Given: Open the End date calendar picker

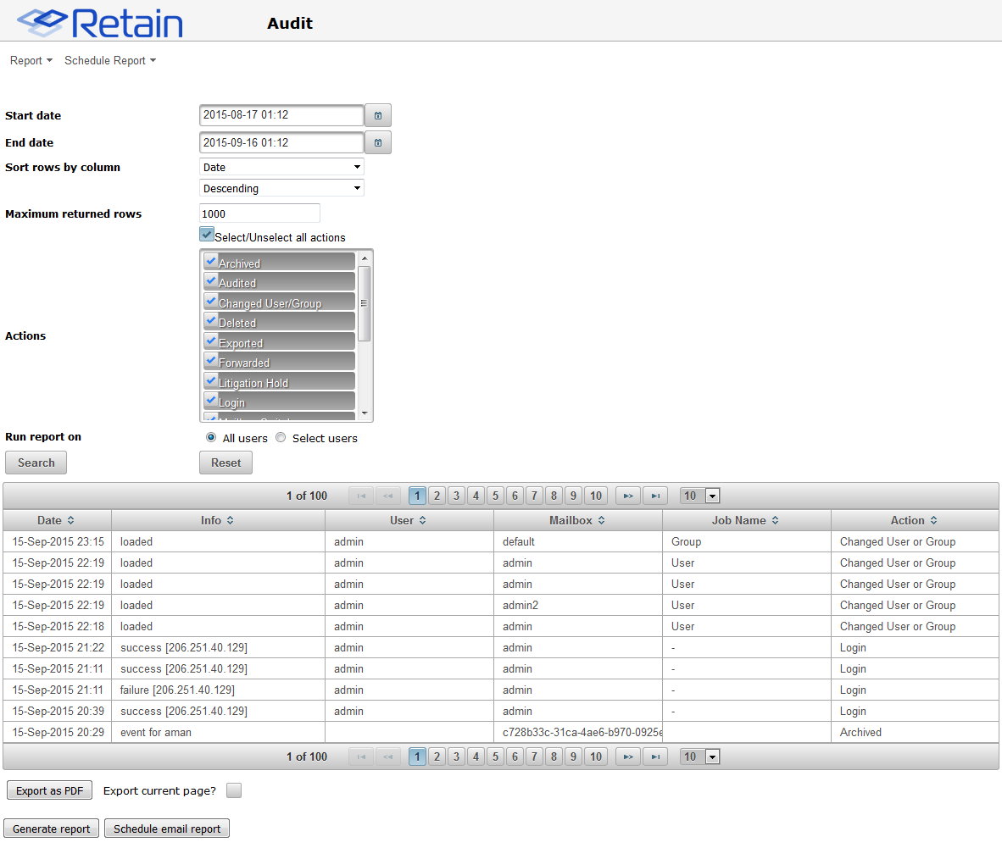Looking at the screenshot, I should click(378, 142).
